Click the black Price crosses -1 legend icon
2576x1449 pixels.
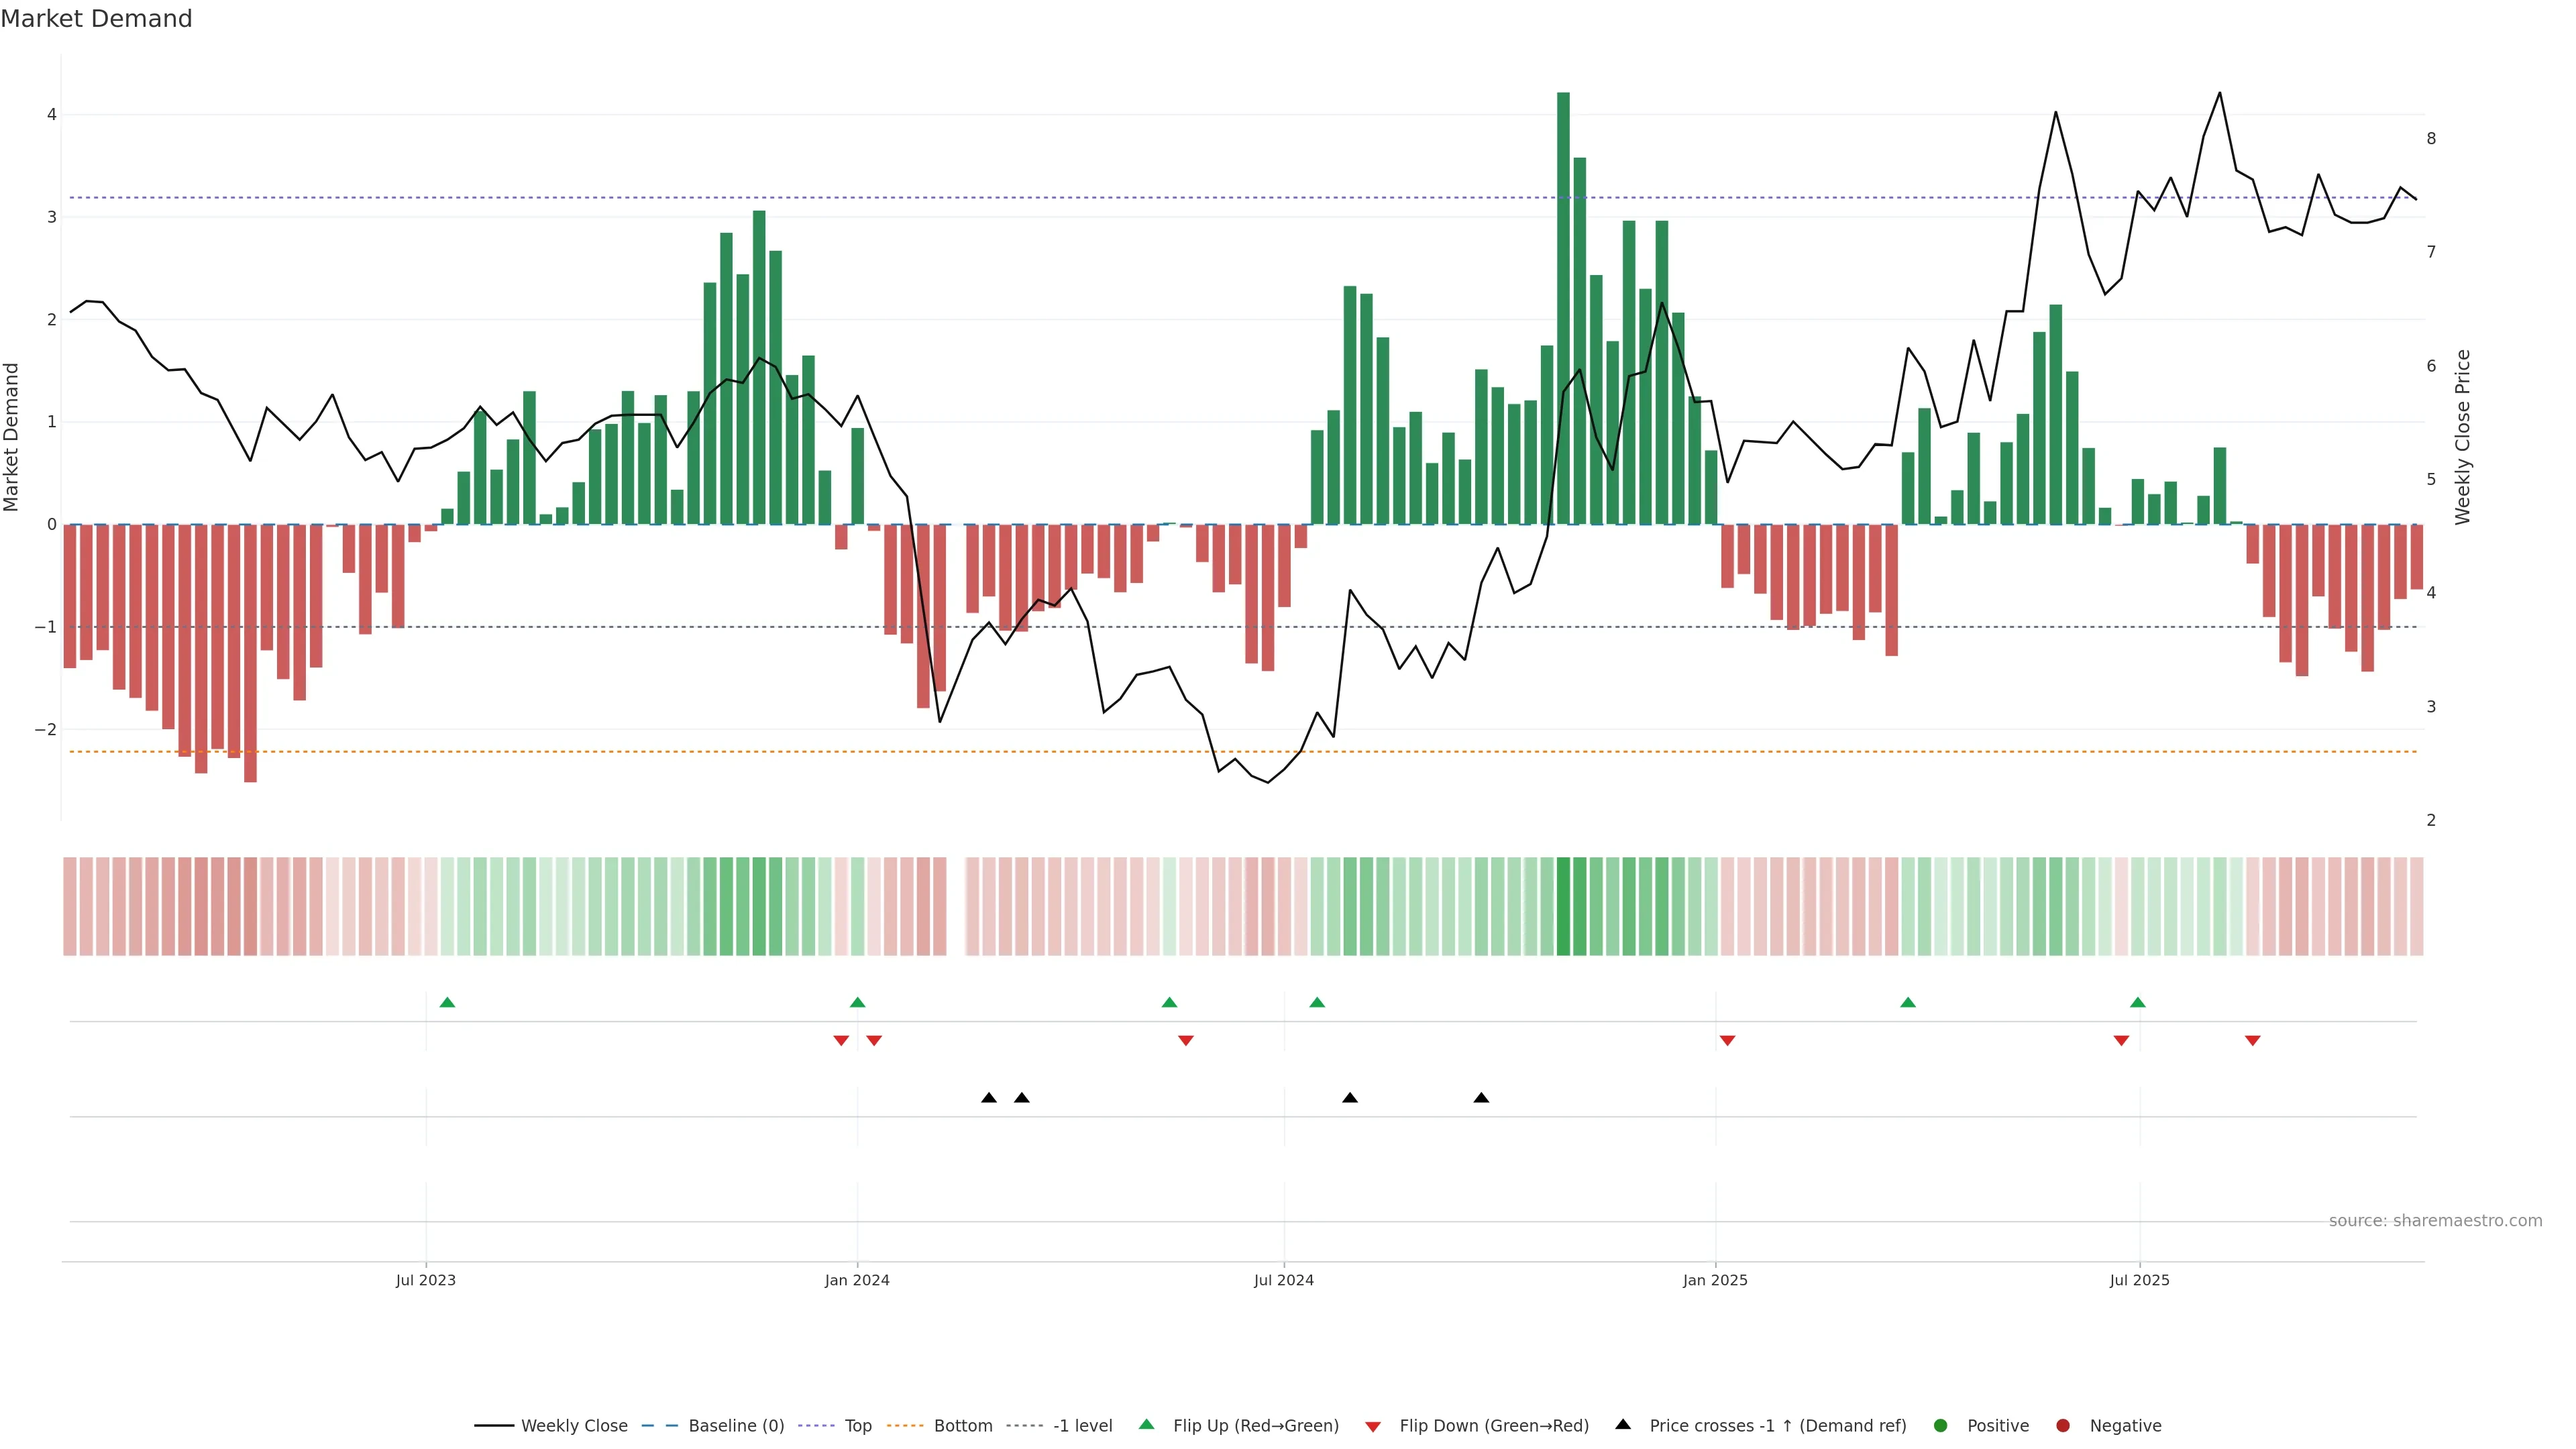1623,1424
